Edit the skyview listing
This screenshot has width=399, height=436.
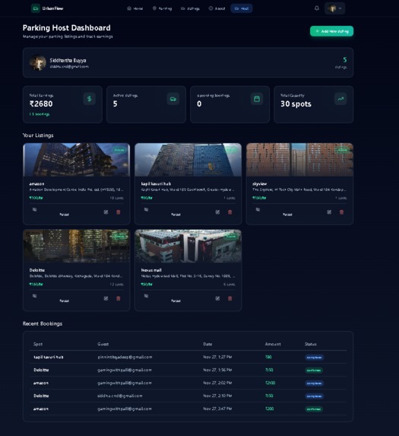329,212
